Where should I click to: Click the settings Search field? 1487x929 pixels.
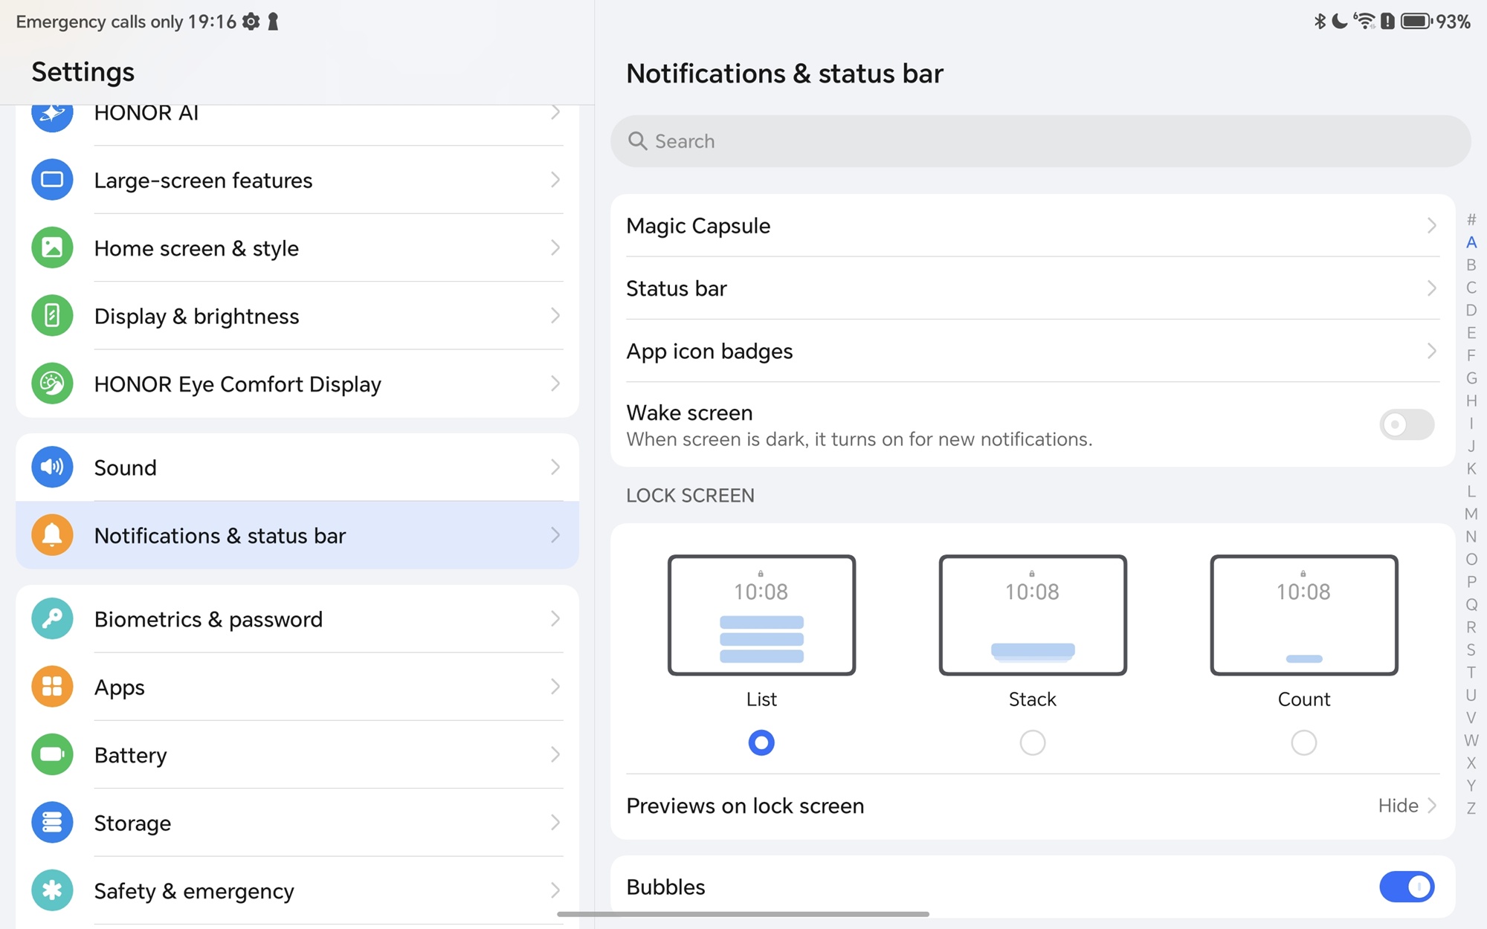(x=1039, y=141)
